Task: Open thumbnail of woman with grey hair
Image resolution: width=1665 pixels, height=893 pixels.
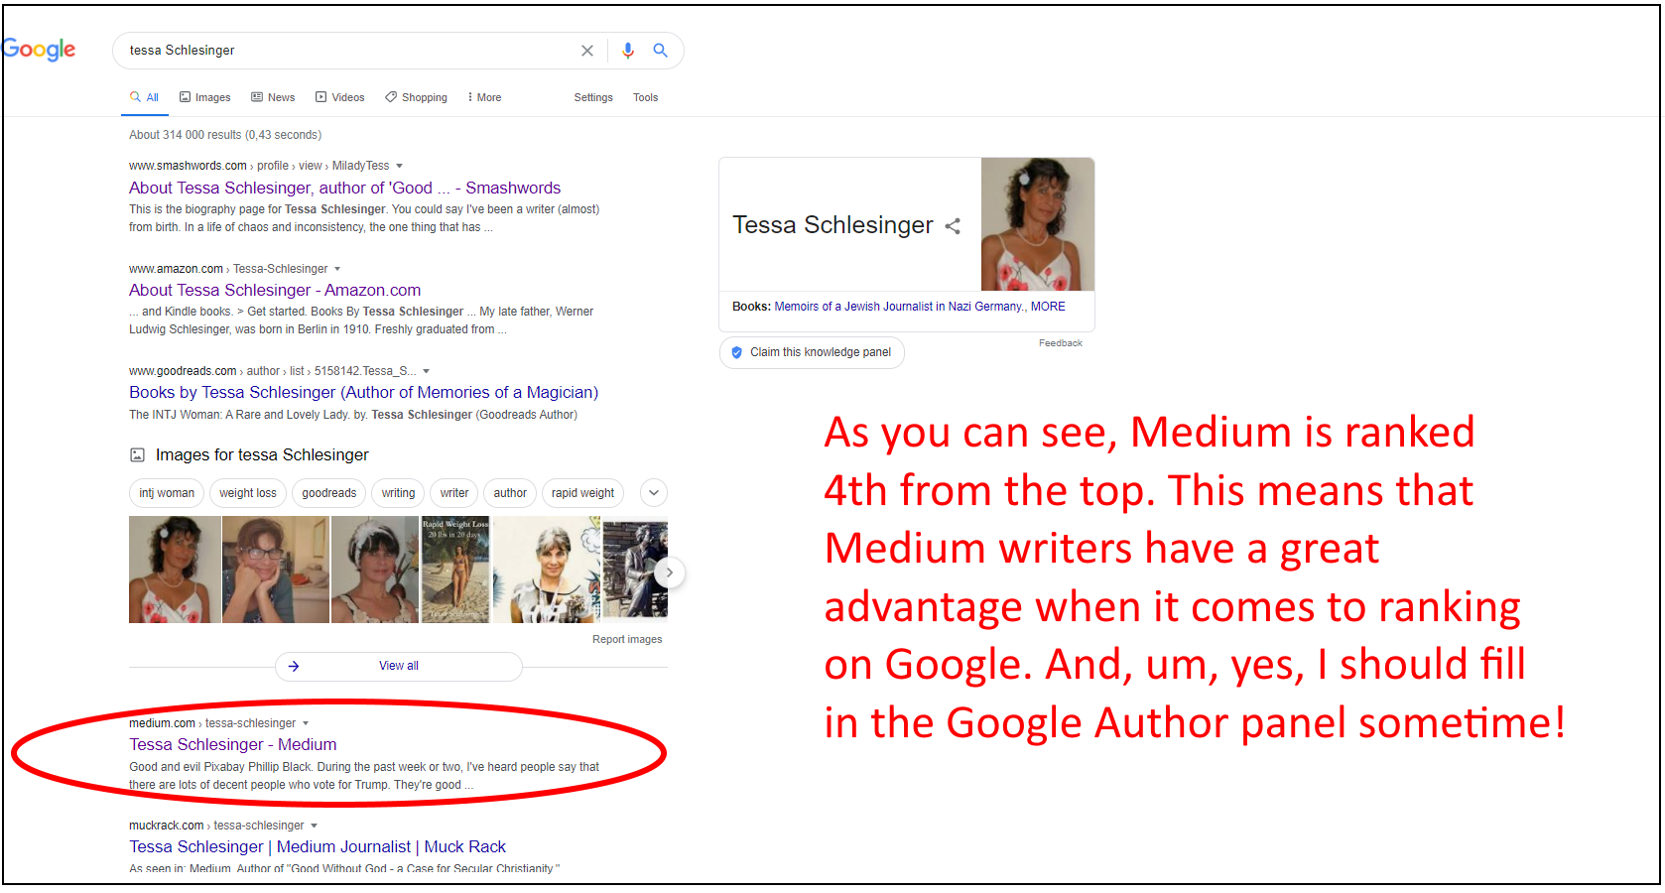Action: [x=546, y=570]
